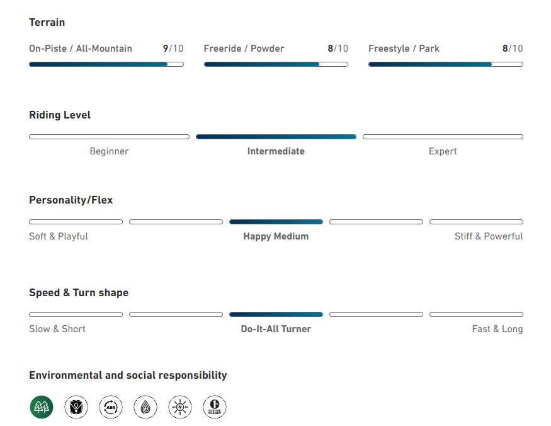Image resolution: width=551 pixels, height=426 pixels.
Task: Click the water droplet icon
Action: click(145, 407)
